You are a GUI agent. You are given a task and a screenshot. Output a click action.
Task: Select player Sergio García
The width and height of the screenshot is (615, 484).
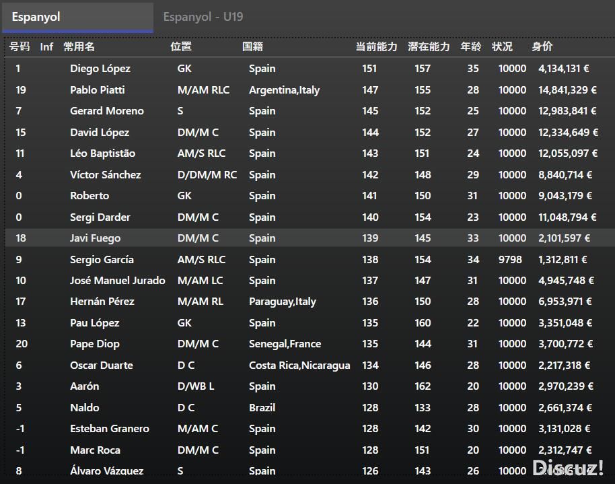pyautogui.click(x=102, y=259)
